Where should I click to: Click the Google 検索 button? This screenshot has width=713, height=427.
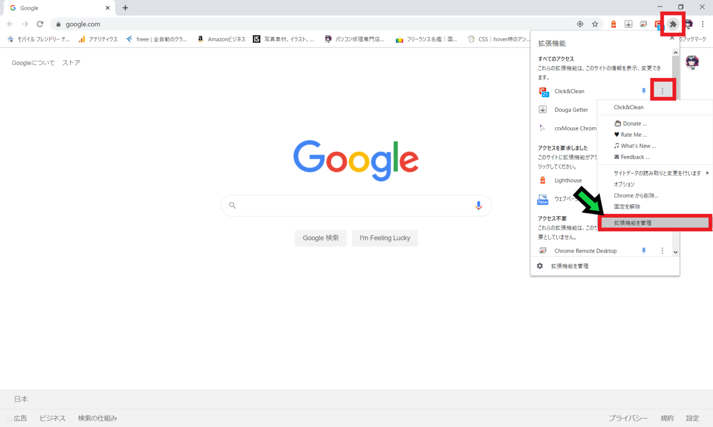[321, 238]
